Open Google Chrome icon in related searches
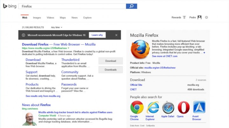This screenshot has height=128, width=229. pos(137,107)
